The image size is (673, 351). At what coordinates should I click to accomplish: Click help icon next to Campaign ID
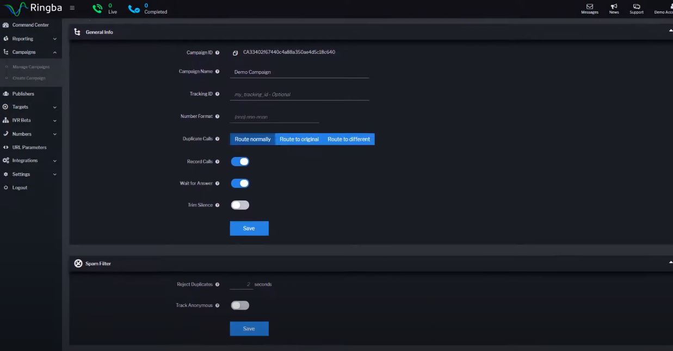tap(218, 53)
